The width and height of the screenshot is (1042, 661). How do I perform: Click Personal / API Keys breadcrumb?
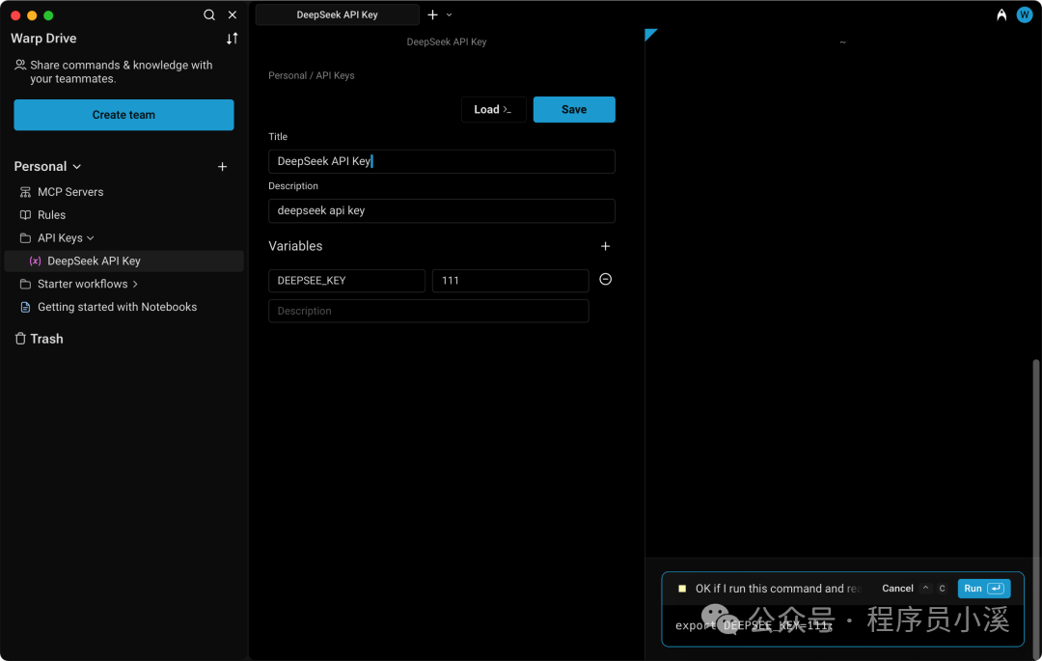click(311, 75)
